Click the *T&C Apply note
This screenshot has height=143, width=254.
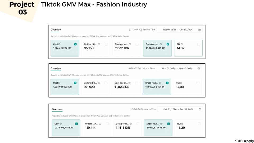244,141
